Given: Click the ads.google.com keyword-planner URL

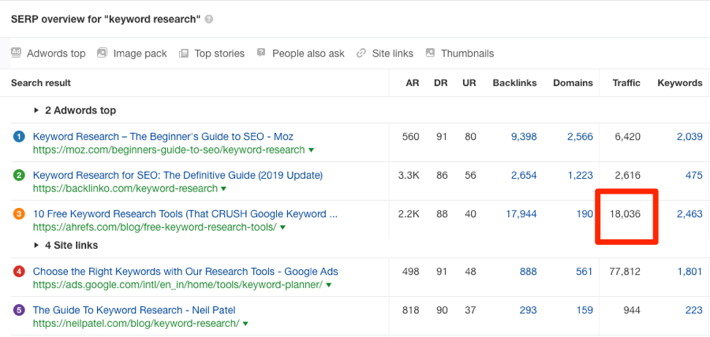Looking at the screenshot, I should pos(178,286).
